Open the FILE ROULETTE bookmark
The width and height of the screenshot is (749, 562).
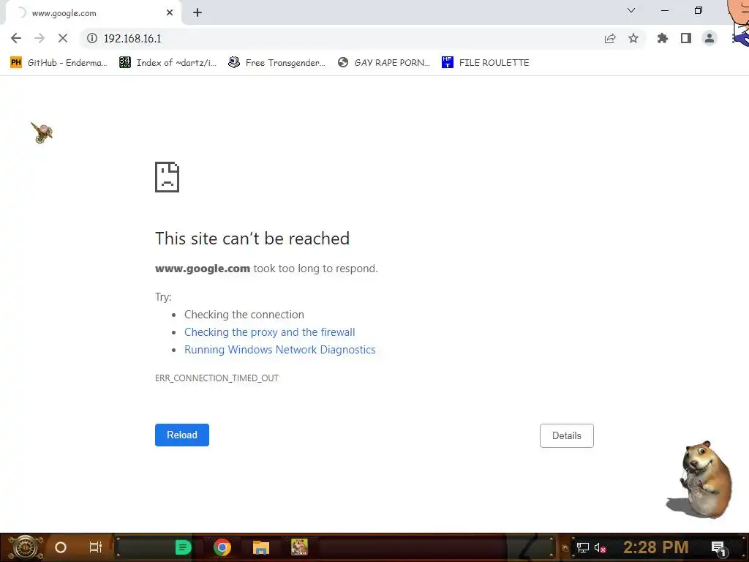(486, 63)
